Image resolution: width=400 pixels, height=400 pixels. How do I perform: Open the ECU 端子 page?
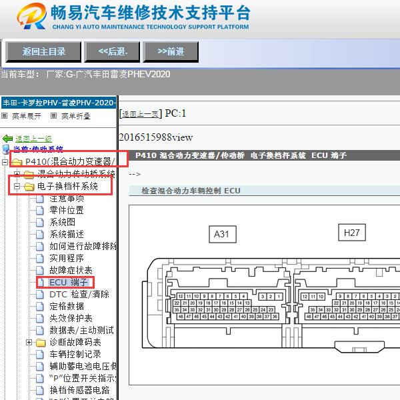click(69, 283)
